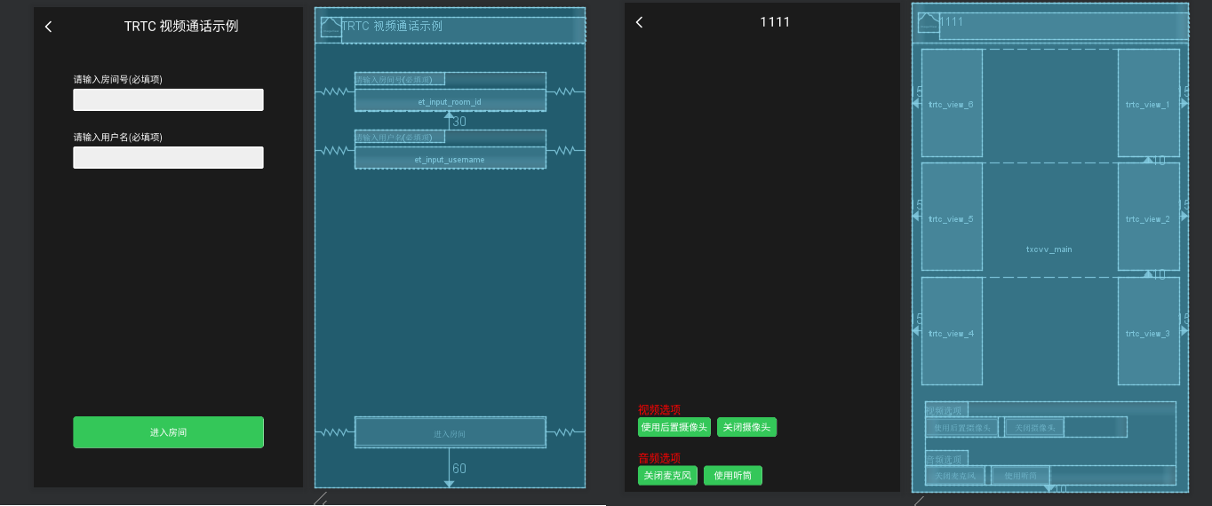Click the green 关闭摄像头 button
Screen dimensions: 1212x506
tap(746, 427)
